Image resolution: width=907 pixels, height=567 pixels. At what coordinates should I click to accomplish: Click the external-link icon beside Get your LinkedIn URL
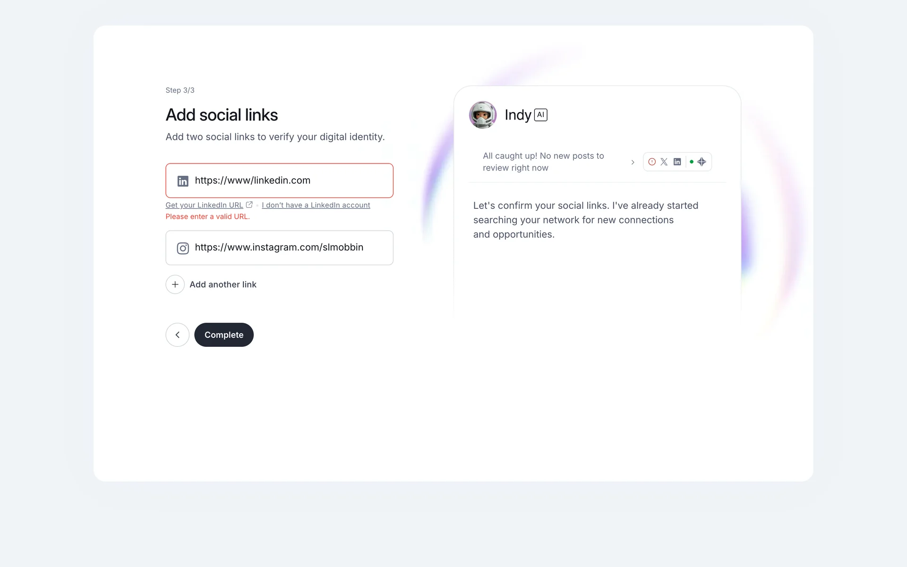[x=249, y=205]
